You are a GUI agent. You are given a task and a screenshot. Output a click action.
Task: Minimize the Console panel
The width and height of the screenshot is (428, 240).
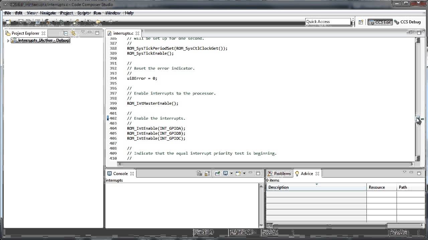[x=250, y=173]
